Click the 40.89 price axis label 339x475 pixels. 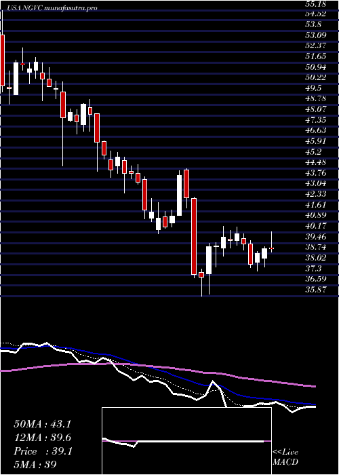coord(315,215)
